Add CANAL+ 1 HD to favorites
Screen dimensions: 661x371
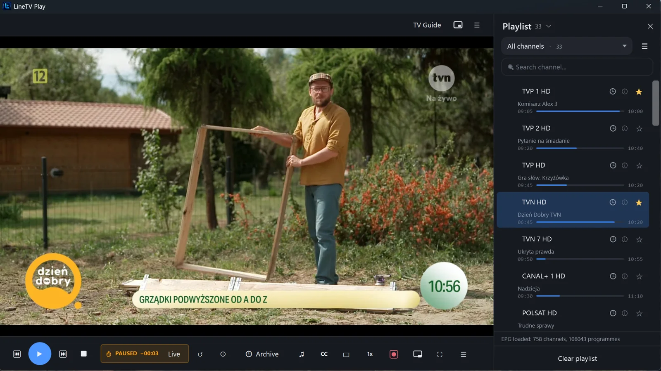pos(639,276)
